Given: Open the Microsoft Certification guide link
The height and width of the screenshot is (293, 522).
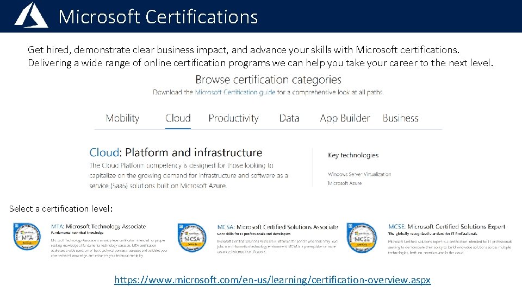Looking at the screenshot, I should 235,92.
